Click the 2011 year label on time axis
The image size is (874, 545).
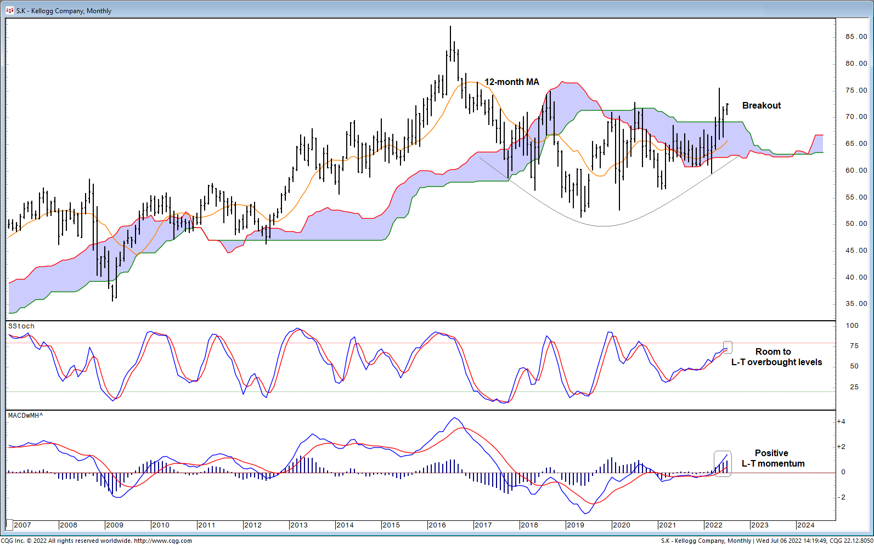coord(207,525)
